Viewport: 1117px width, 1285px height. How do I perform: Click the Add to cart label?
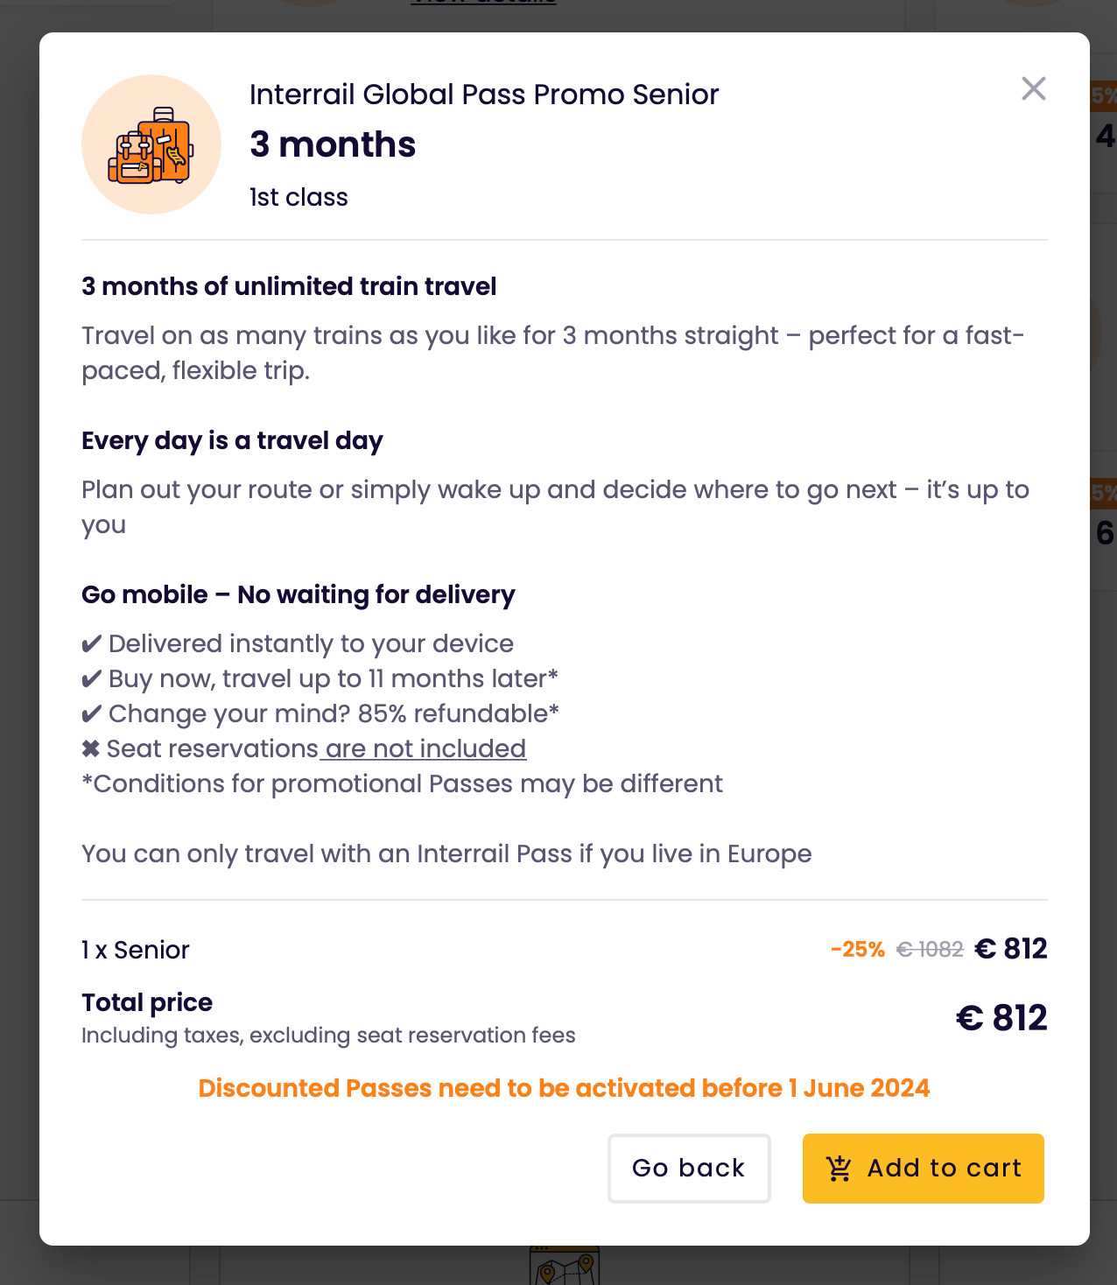pos(944,1169)
